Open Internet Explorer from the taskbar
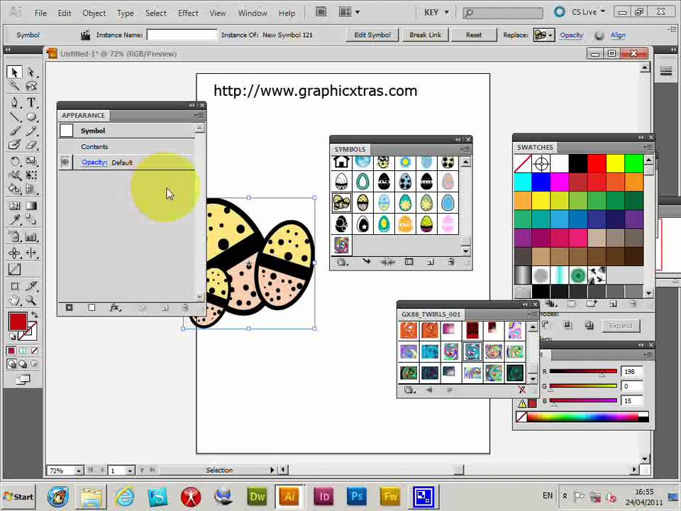The image size is (681, 511). 124,496
